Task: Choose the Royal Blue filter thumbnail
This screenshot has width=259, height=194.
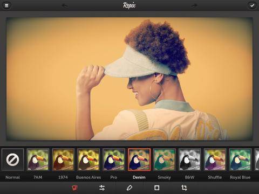Action: point(240,160)
